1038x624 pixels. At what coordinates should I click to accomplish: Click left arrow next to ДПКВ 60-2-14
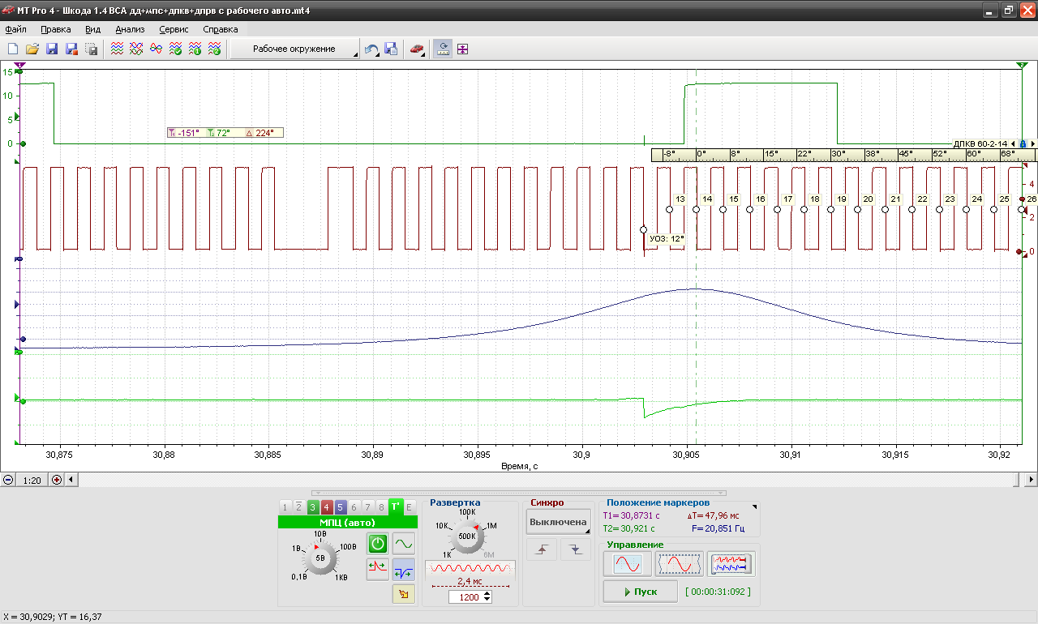1014,143
